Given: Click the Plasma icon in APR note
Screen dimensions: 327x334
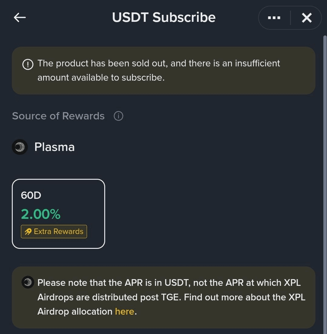Looking at the screenshot, I should coord(28,282).
